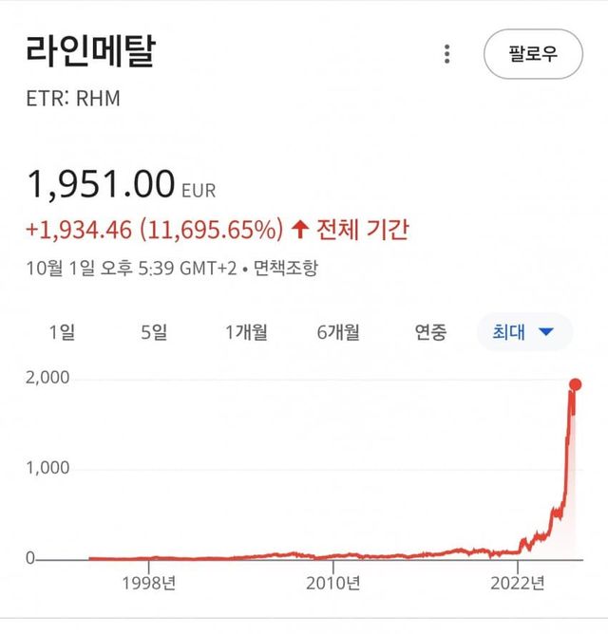Click the +1,934.46 price change text
Viewport: 608px width, 634px height.
(x=80, y=229)
